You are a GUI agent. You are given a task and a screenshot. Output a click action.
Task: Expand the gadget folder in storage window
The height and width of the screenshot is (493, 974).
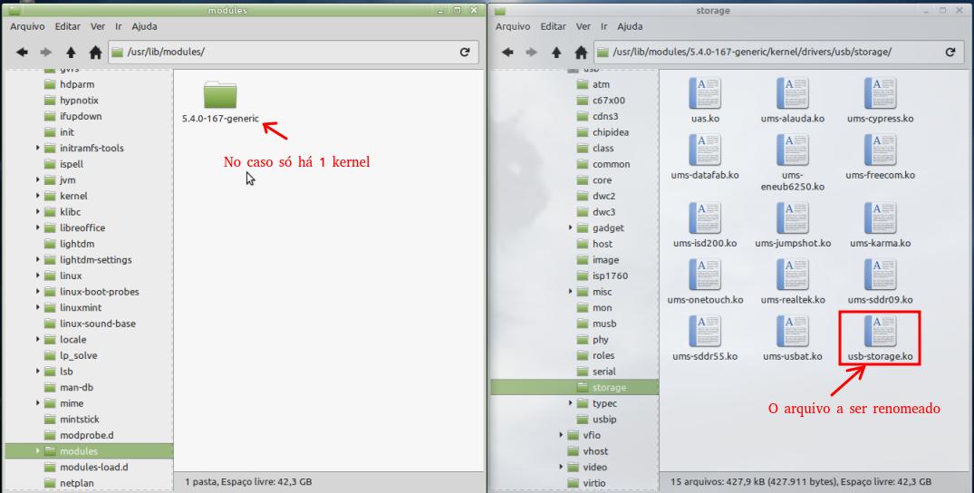point(570,227)
